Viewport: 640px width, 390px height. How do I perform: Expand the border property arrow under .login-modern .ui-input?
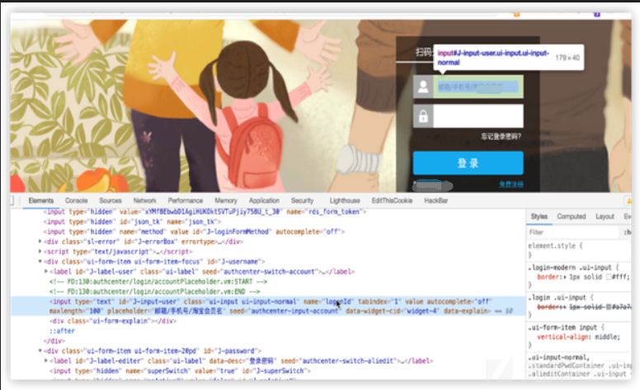pos(565,277)
